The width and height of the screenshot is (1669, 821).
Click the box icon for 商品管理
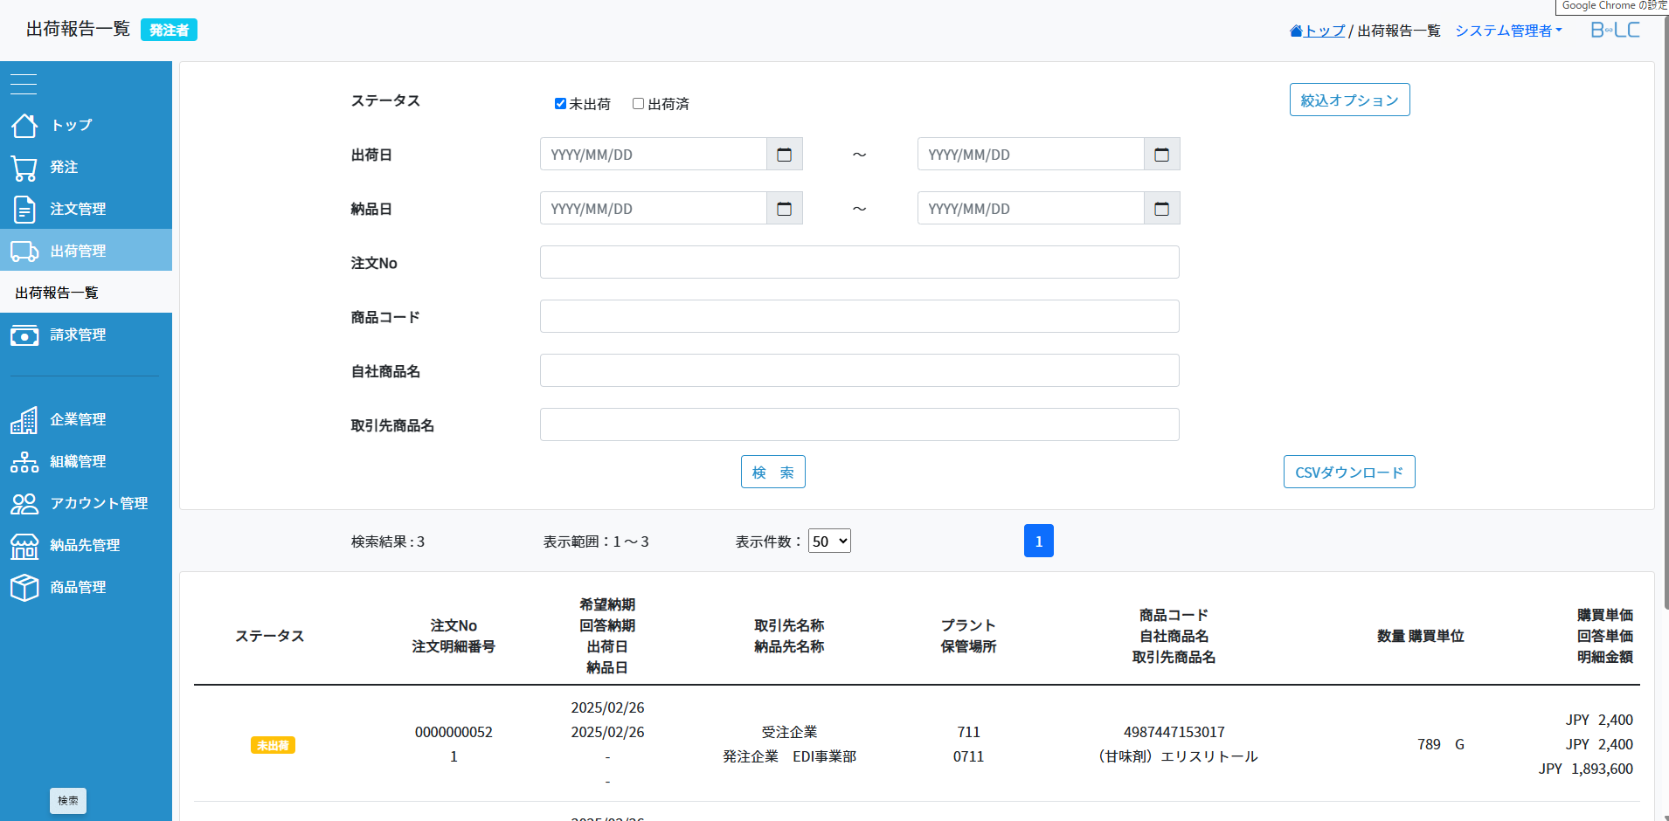pyautogui.click(x=24, y=588)
